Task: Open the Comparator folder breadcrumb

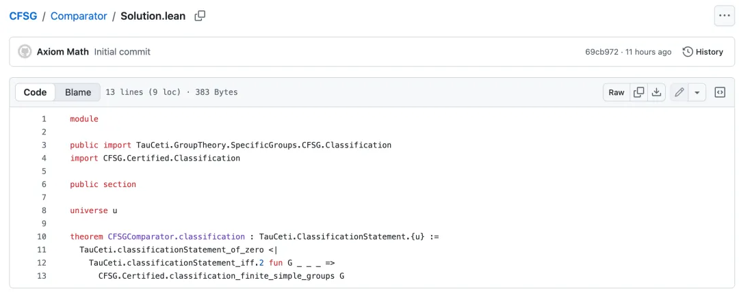Action: (x=79, y=16)
